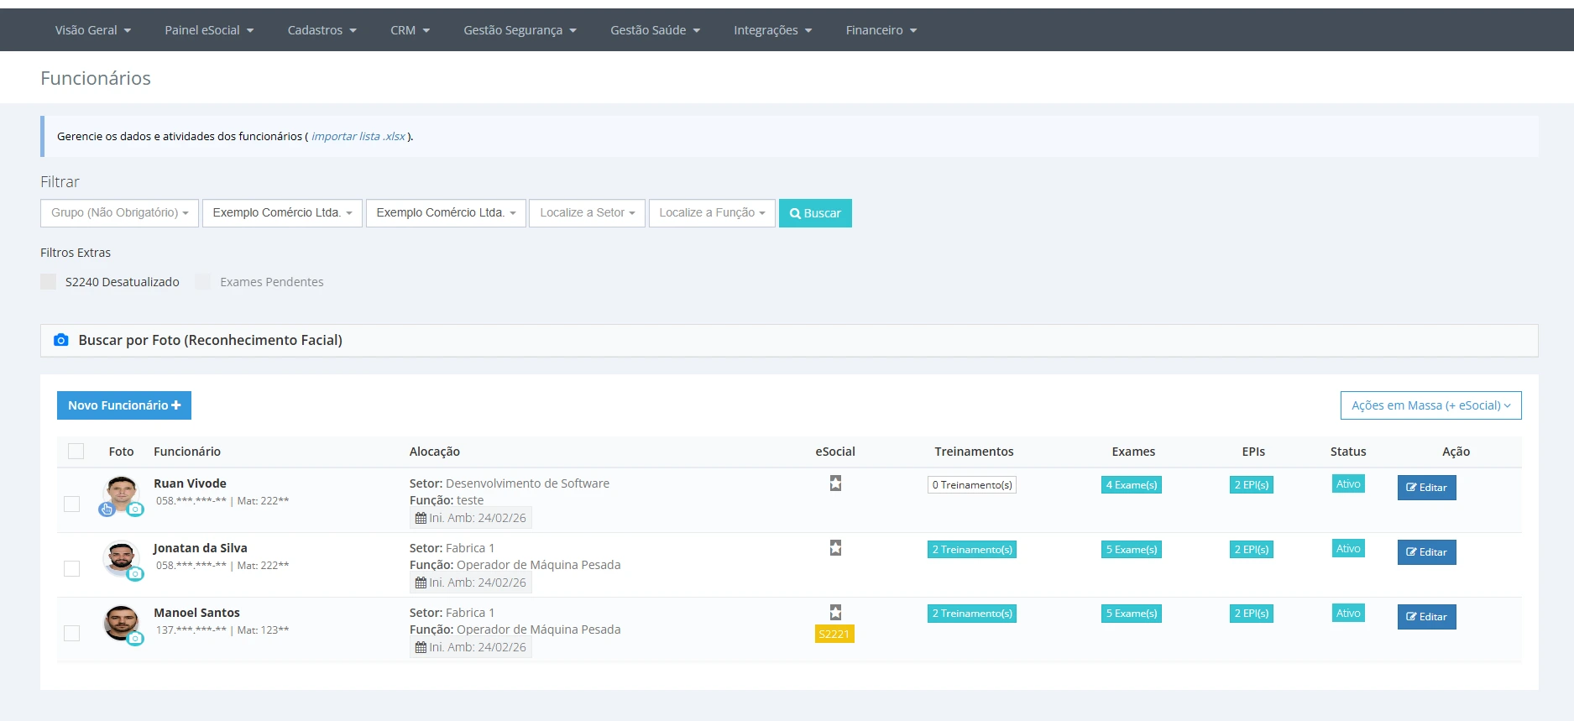
Task: Select the checkbox for Jonatan da Silva
Action: [x=72, y=568]
